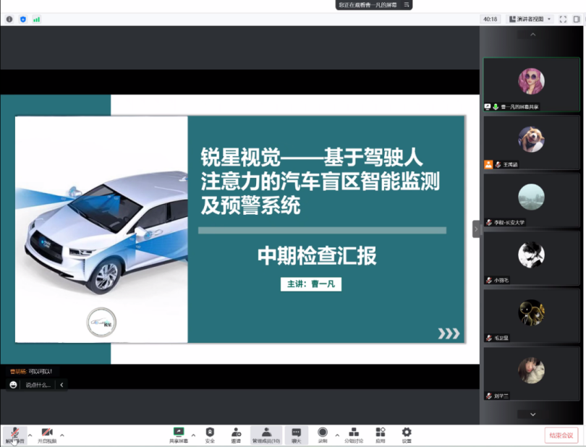Open meeting Settings (设置) gear
The image size is (586, 447).
click(407, 433)
